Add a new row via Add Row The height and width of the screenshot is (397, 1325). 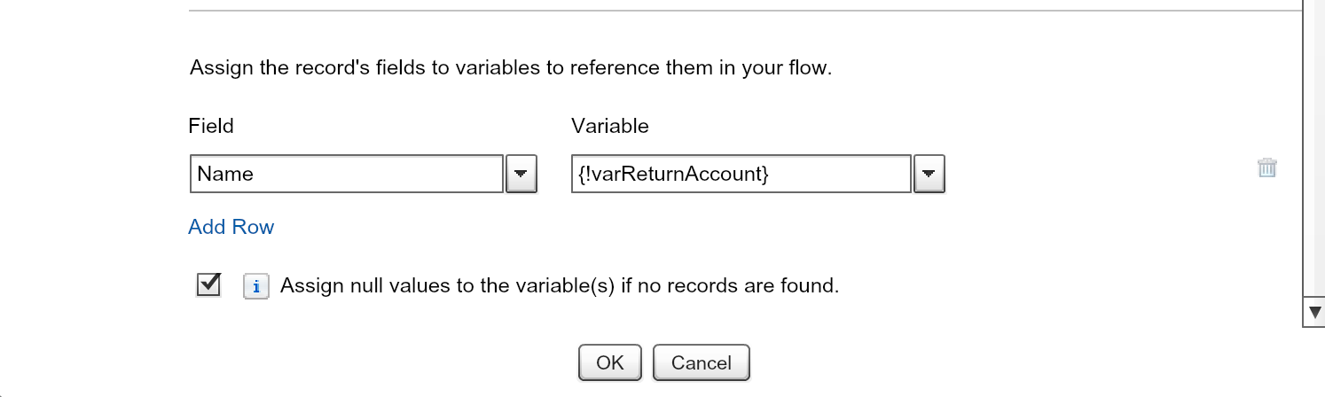click(231, 227)
